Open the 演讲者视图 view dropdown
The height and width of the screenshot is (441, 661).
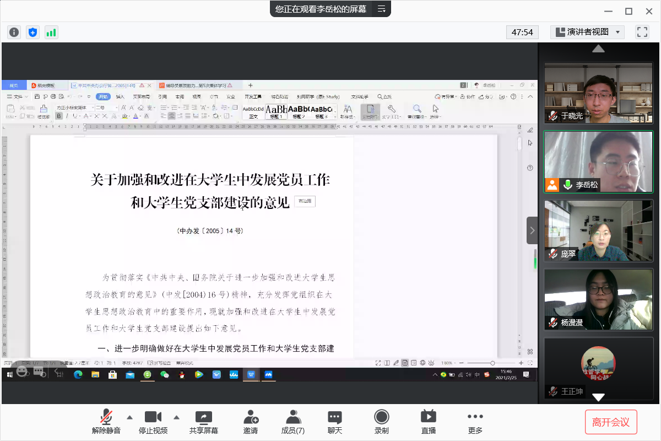pyautogui.click(x=587, y=32)
